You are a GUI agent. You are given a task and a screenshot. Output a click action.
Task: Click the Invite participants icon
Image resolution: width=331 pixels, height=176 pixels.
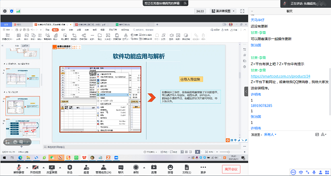(x=86, y=169)
